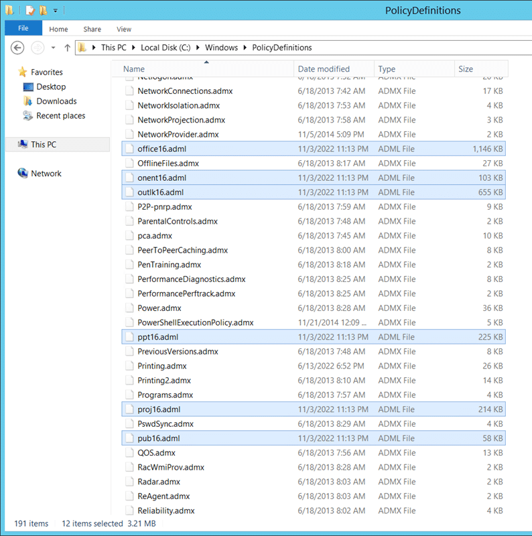Screen dimensions: 532x536
Task: Open Customize Quick Access Toolbar dropdown
Action: coord(56,11)
